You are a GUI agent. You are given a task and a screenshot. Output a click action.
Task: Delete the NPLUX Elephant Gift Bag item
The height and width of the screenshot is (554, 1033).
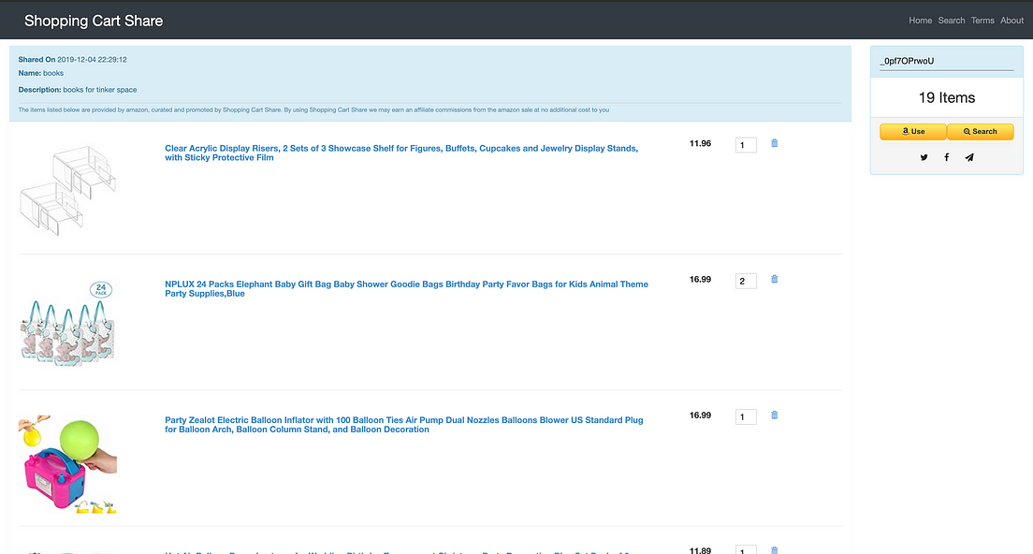(774, 279)
